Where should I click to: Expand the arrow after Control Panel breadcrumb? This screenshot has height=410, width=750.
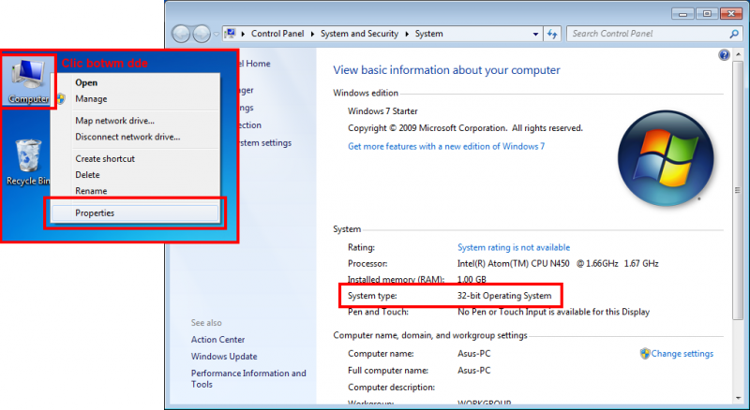tap(314, 34)
